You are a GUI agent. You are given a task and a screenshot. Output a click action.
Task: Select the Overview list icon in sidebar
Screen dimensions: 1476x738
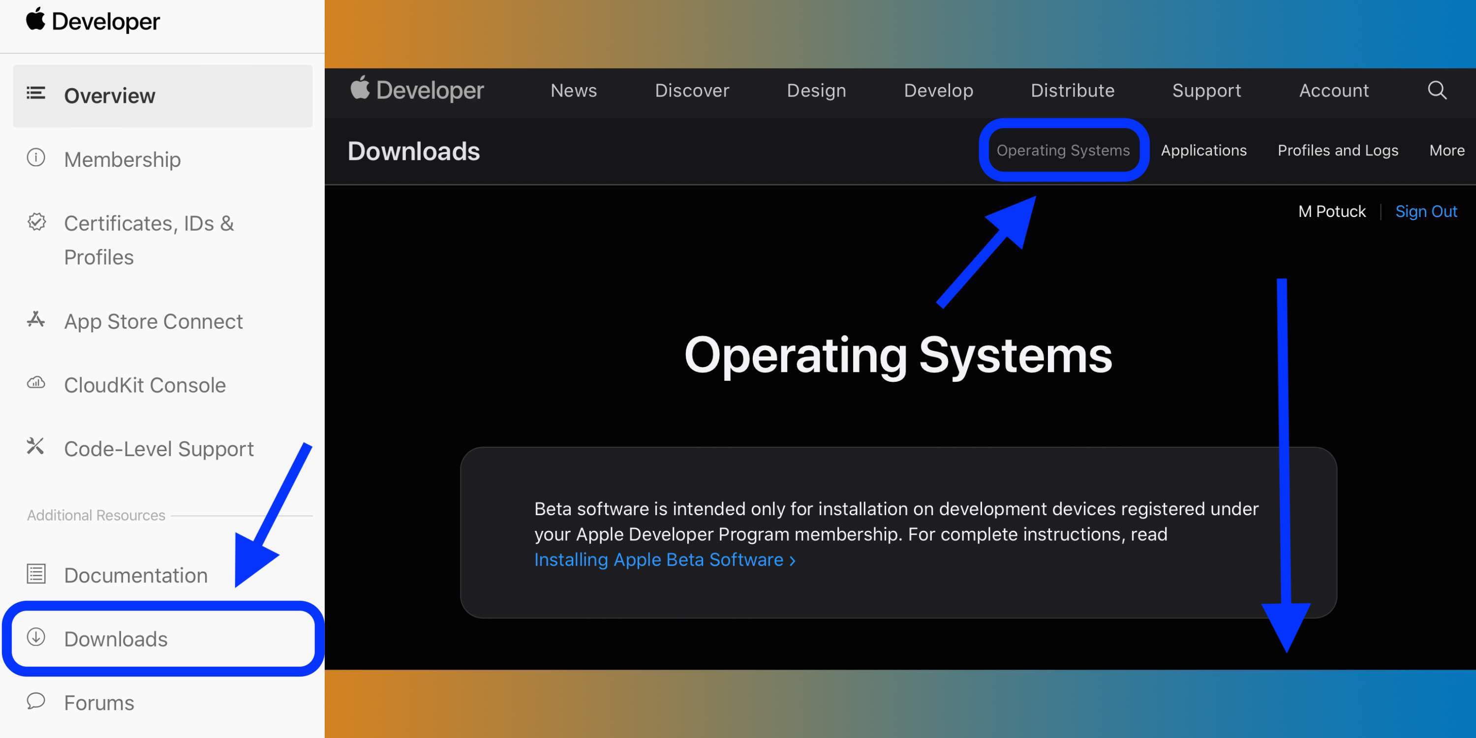pyautogui.click(x=35, y=93)
